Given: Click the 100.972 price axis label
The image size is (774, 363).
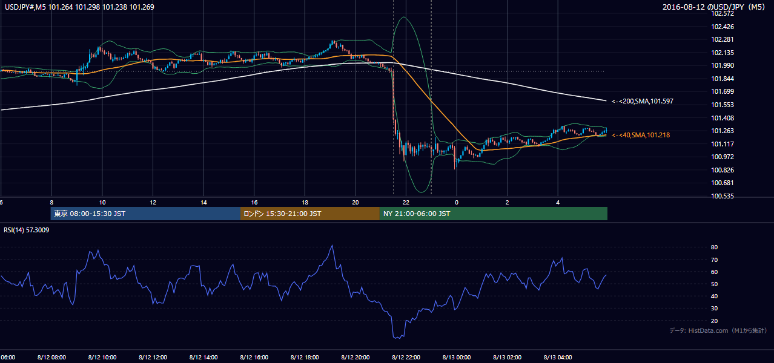Looking at the screenshot, I should [723, 157].
